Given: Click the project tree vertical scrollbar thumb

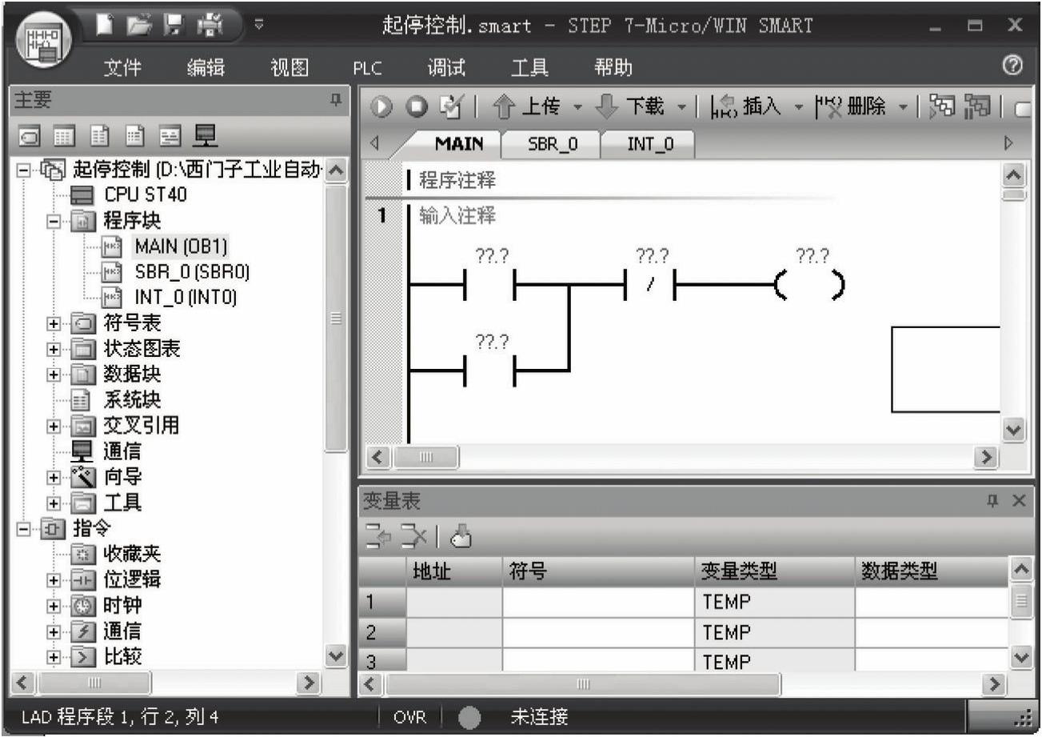Looking at the screenshot, I should pos(337,318).
